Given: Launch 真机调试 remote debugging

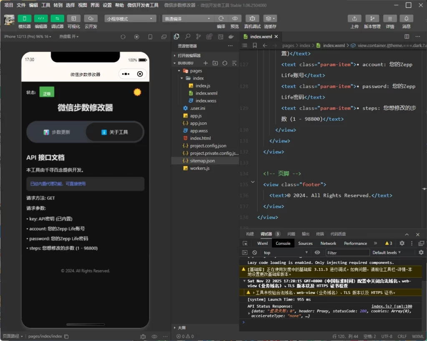Looking at the screenshot, I should point(252,19).
